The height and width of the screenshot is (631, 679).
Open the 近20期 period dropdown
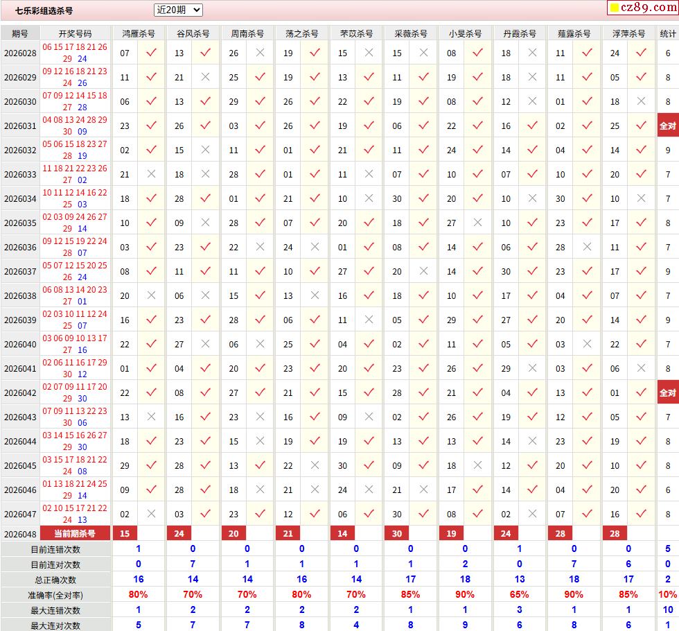[x=178, y=10]
